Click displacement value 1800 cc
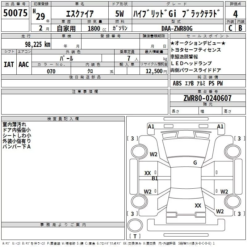The width and height of the screenshot is (247, 247). click(x=97, y=28)
